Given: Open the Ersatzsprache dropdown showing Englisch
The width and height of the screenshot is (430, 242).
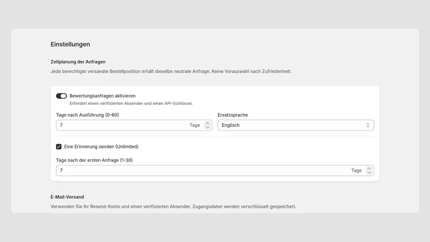Looking at the screenshot, I should coord(296,125).
